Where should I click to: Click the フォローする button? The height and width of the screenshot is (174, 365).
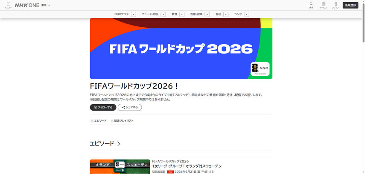(x=103, y=107)
